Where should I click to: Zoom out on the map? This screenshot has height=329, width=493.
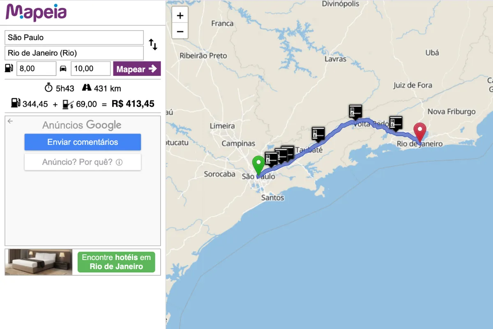(x=180, y=31)
